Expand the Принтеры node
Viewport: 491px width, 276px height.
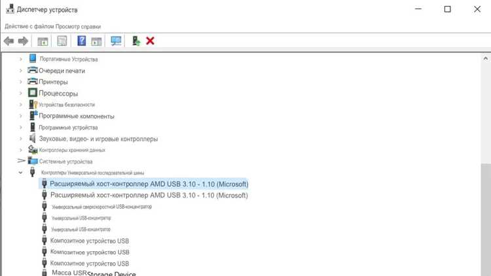pos(21,82)
